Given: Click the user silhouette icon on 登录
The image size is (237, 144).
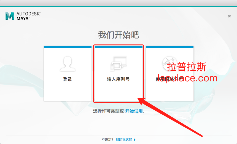Looking at the screenshot, I should point(68,64).
